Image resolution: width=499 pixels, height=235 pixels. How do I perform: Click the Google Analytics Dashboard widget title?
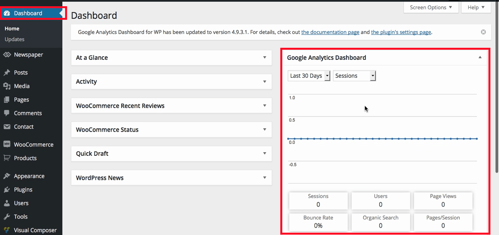pyautogui.click(x=327, y=57)
